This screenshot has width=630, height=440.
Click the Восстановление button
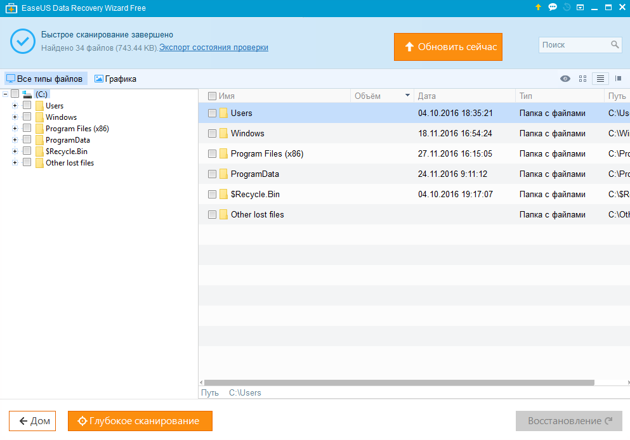click(569, 421)
